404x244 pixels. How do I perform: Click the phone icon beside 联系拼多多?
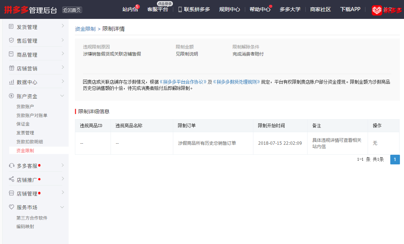click(x=180, y=10)
